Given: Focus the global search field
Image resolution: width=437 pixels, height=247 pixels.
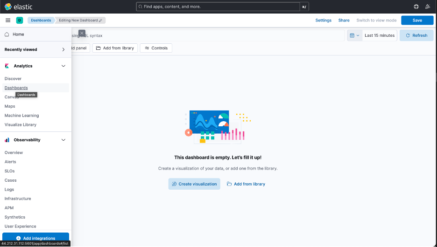Looking at the screenshot, I should click(218, 7).
